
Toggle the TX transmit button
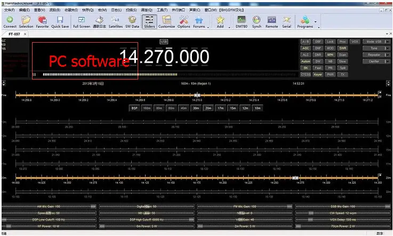(342, 75)
